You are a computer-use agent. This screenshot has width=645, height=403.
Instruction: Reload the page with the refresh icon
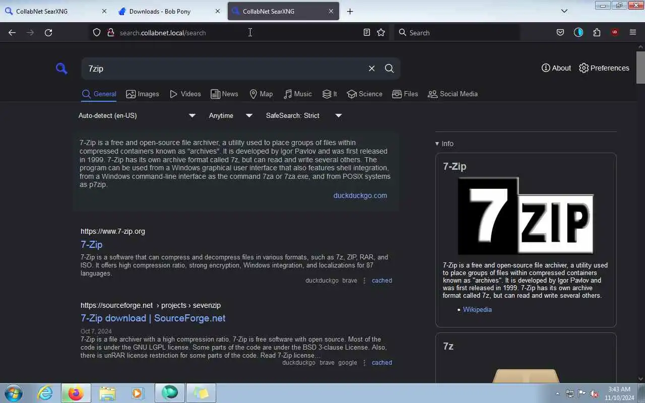point(48,32)
